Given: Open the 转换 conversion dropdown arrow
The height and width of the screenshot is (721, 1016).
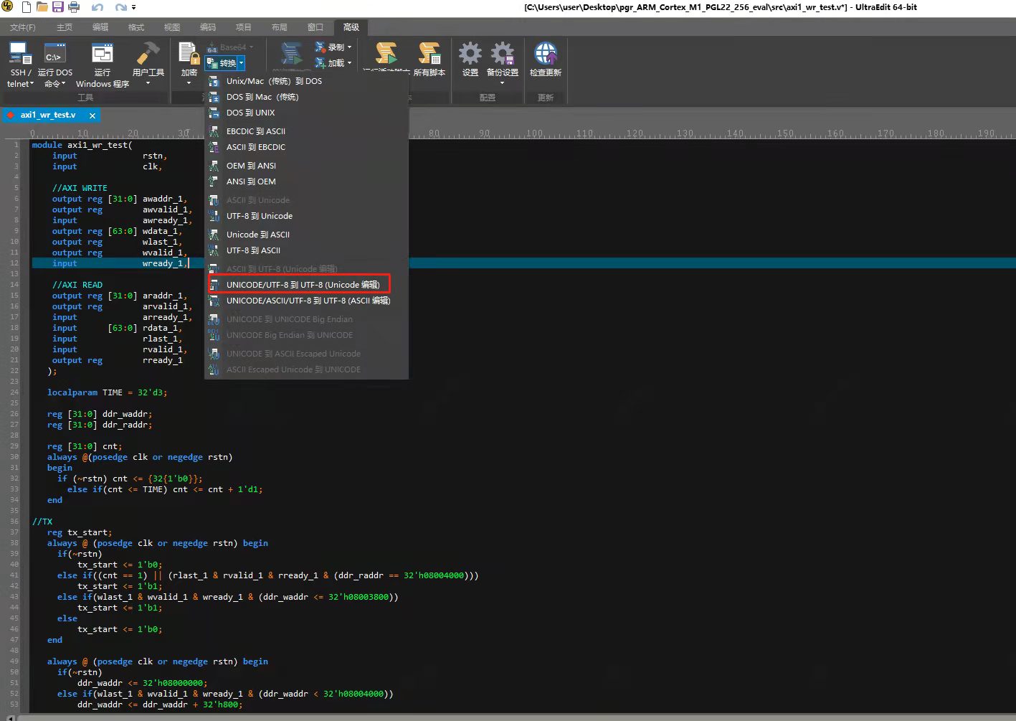Looking at the screenshot, I should coord(240,63).
